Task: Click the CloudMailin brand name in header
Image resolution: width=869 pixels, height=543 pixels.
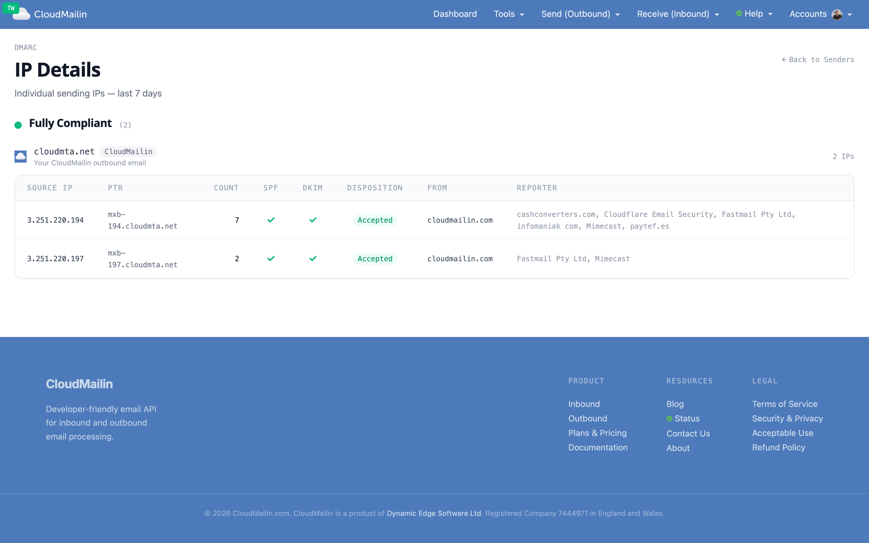Action: [60, 14]
